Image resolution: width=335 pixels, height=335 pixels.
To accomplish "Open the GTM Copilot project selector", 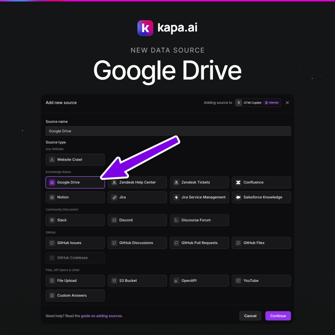I will [258, 103].
